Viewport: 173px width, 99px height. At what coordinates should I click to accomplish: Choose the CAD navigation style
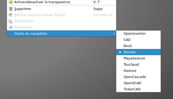click(x=138, y=40)
